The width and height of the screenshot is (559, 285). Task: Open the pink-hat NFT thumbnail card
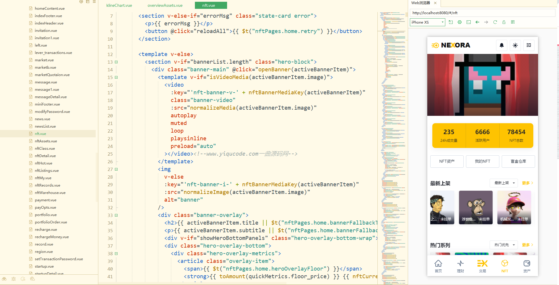point(514,207)
